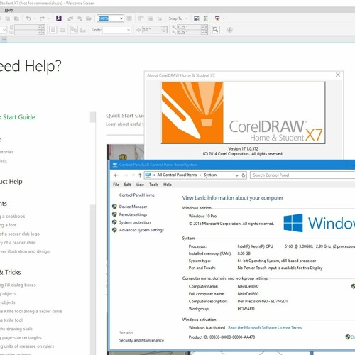Click the Export icon
The height and width of the screenshot is (355, 355).
(80, 18)
